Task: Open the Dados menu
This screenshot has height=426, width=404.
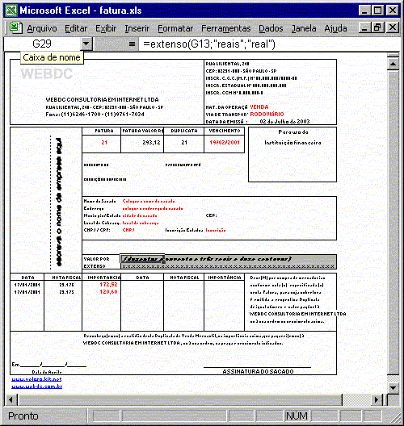Action: pos(271,28)
